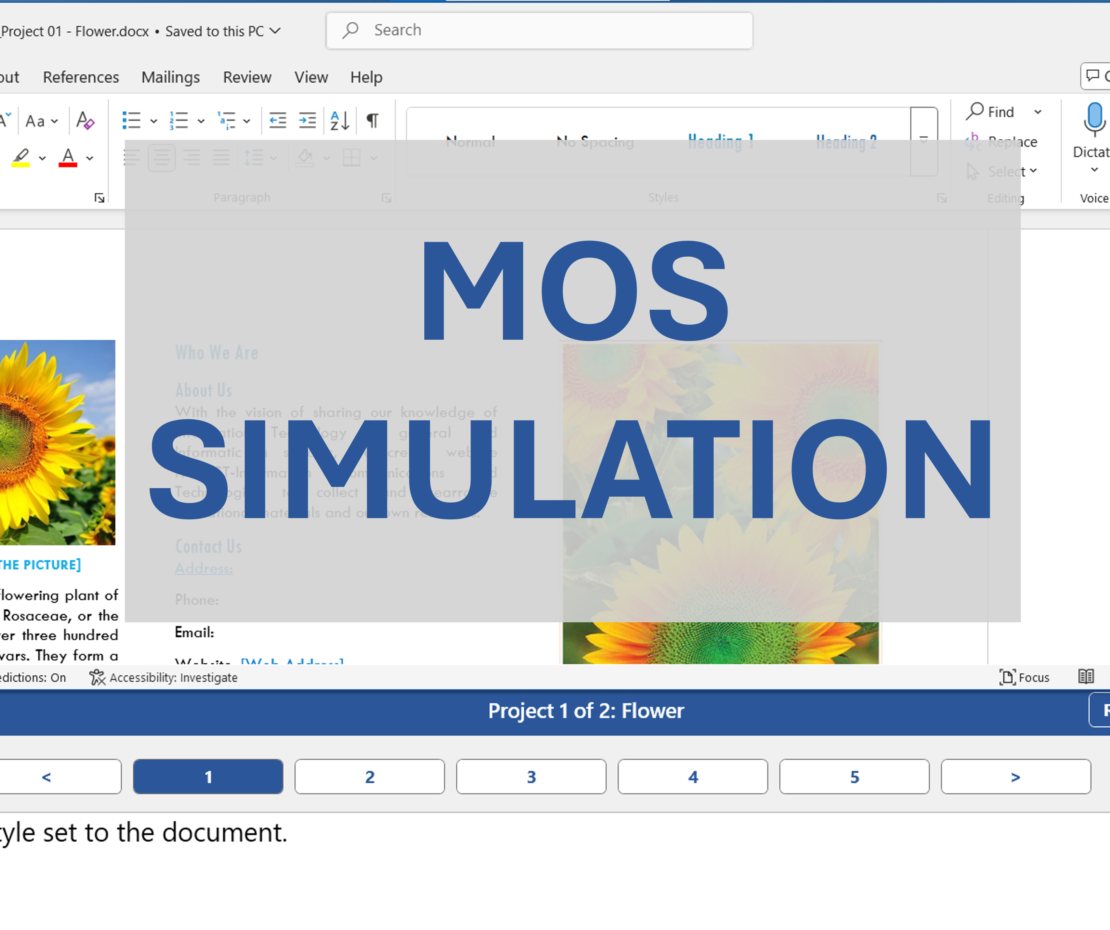Open the View tab

pos(311,77)
